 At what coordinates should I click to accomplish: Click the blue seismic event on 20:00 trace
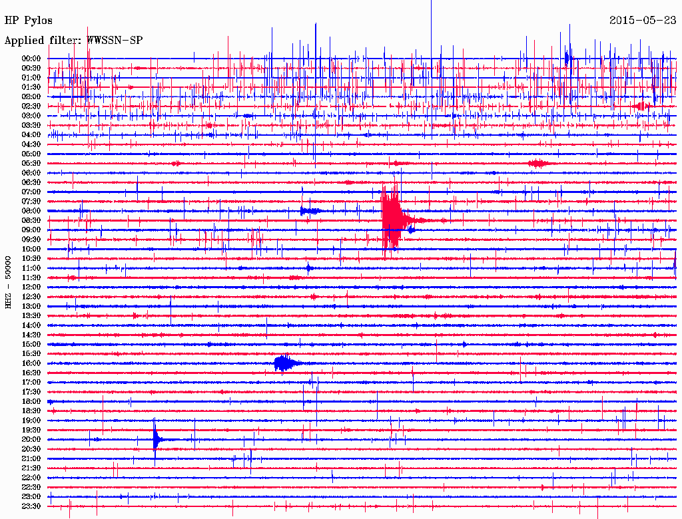click(x=157, y=439)
